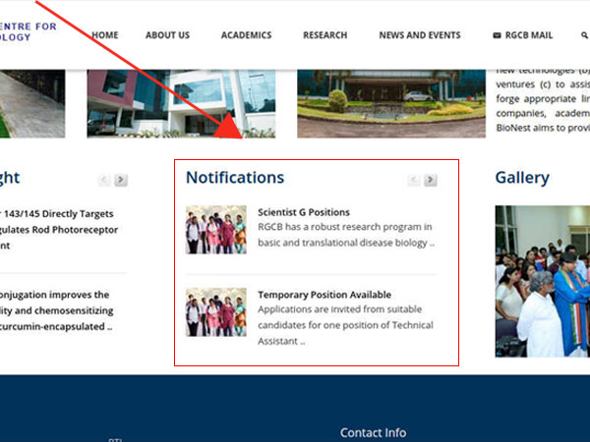This screenshot has height=442, width=590.
Task: Open the ACADEMICS menu
Action: 246,35
